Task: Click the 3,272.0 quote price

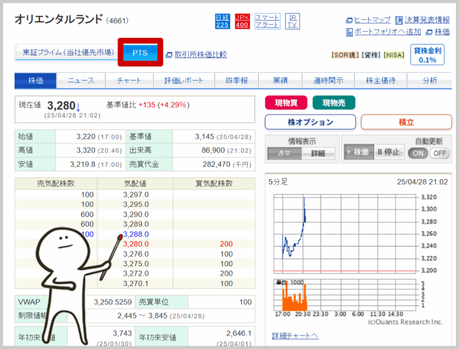Action: coord(136,274)
